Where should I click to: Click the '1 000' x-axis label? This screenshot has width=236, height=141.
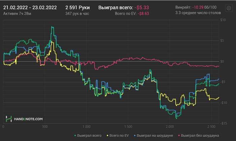pos(87,127)
